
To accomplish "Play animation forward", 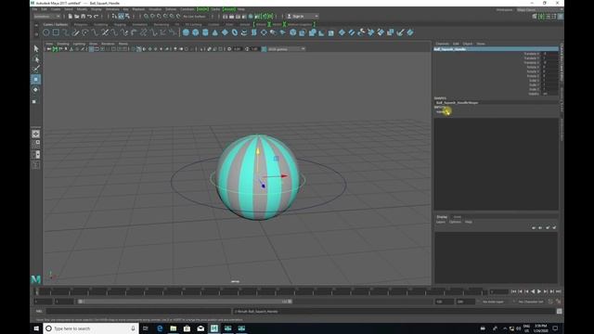I will point(539,291).
